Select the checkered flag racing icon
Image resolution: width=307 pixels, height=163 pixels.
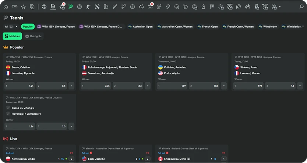pos(212,7)
